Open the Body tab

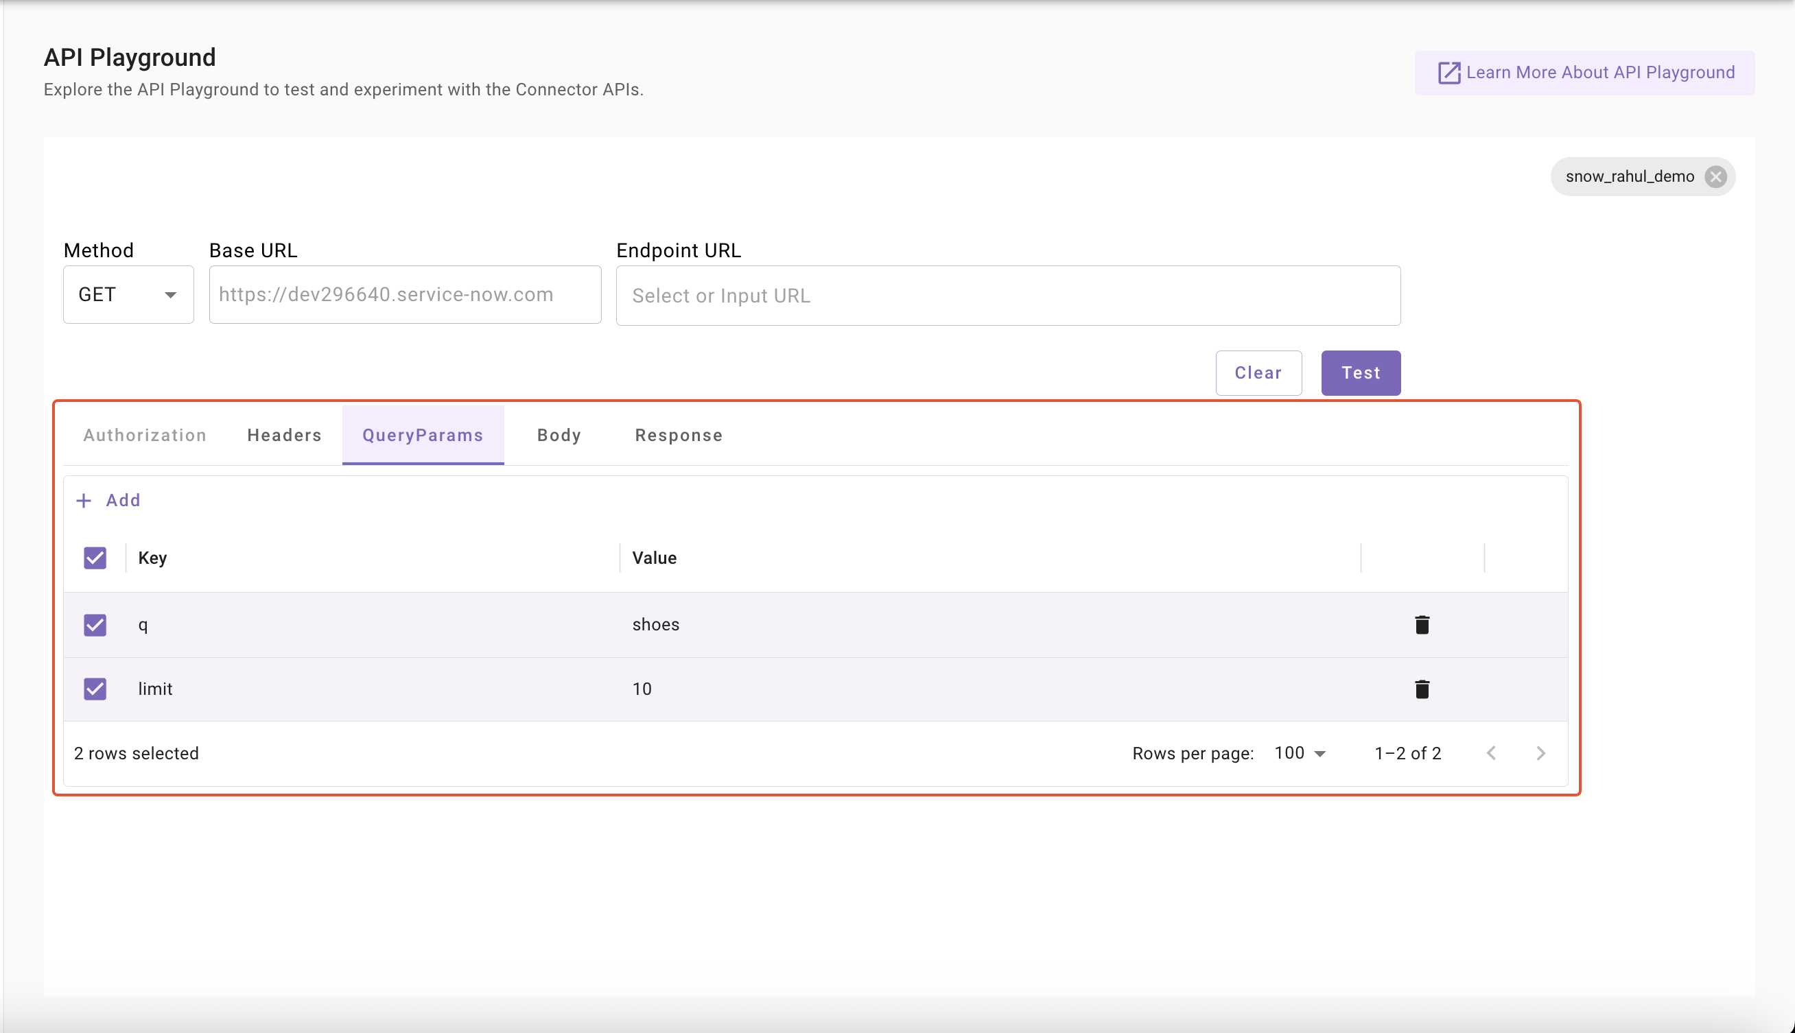click(559, 435)
